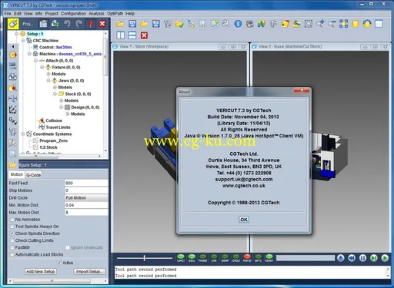Image resolution: width=394 pixels, height=288 pixels.
Task: Select the side-by-side view layout icon
Action: pyautogui.click(x=120, y=35)
